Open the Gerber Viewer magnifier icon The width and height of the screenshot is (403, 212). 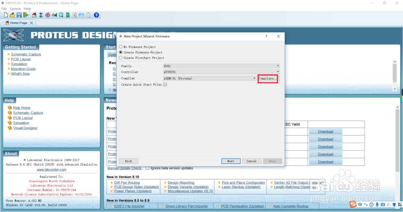point(61,15)
